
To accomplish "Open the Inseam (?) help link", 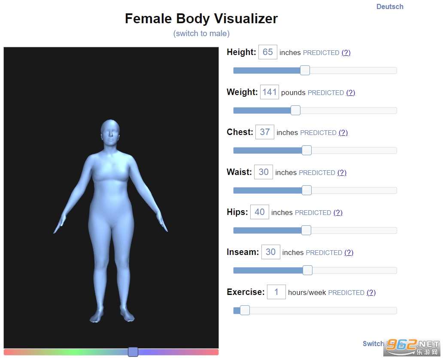I will (349, 252).
